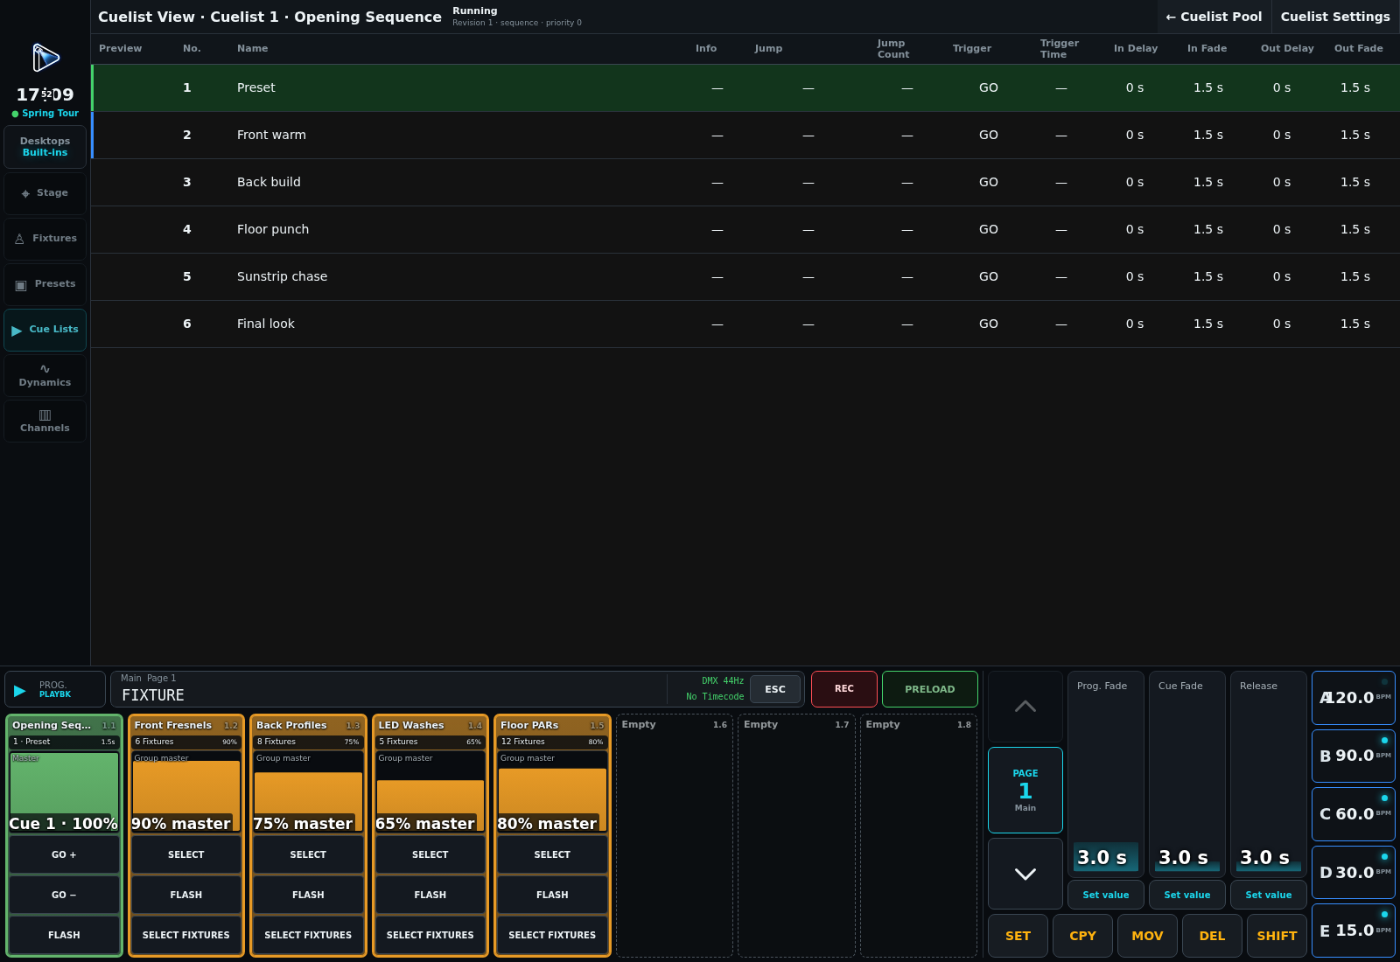Toggle the PRELOAD button
The width and height of the screenshot is (1400, 962).
[x=929, y=689]
